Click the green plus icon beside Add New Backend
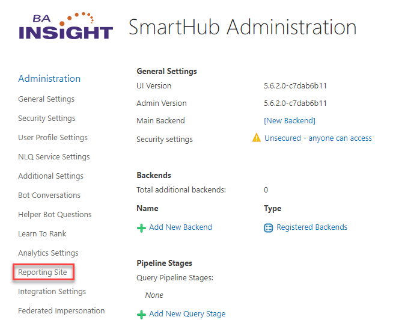The width and height of the screenshot is (393, 320). pyautogui.click(x=142, y=228)
